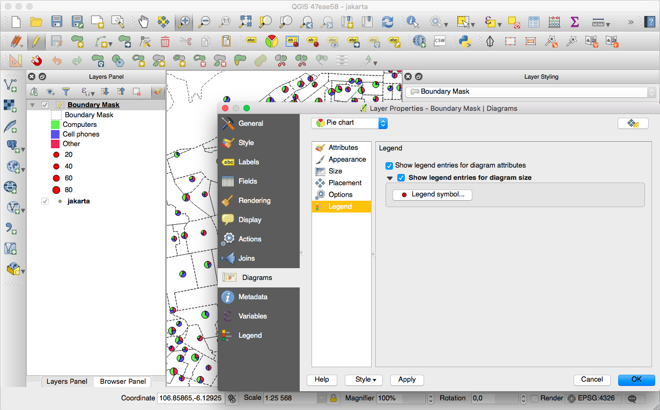660x410 pixels.
Task: Toggle the Render checkbox in status bar
Action: pyautogui.click(x=535, y=398)
